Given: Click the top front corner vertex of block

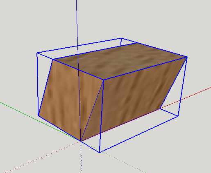Looking at the screenshot, I should [x=104, y=80].
